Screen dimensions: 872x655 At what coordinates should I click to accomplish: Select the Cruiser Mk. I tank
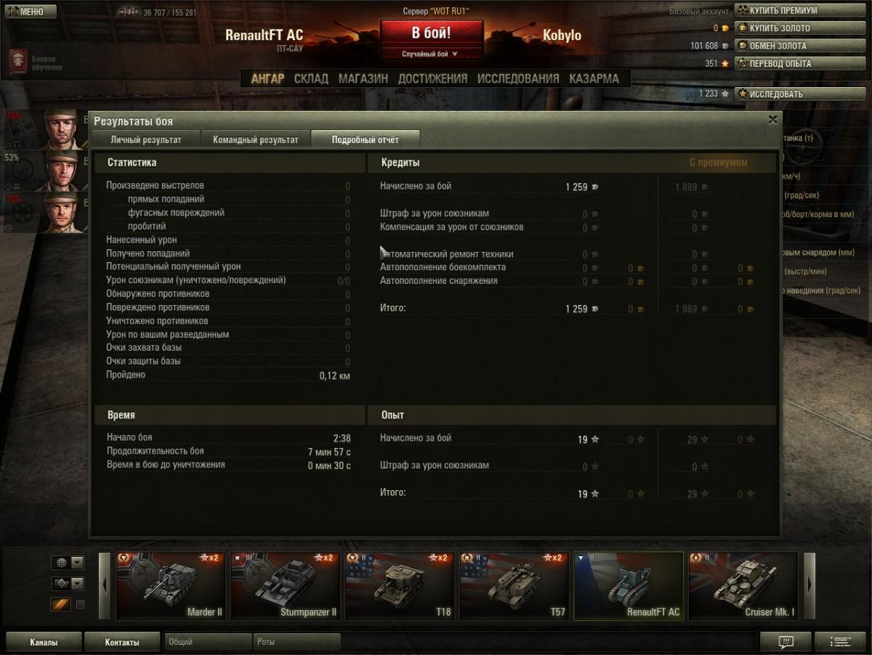[x=743, y=586]
